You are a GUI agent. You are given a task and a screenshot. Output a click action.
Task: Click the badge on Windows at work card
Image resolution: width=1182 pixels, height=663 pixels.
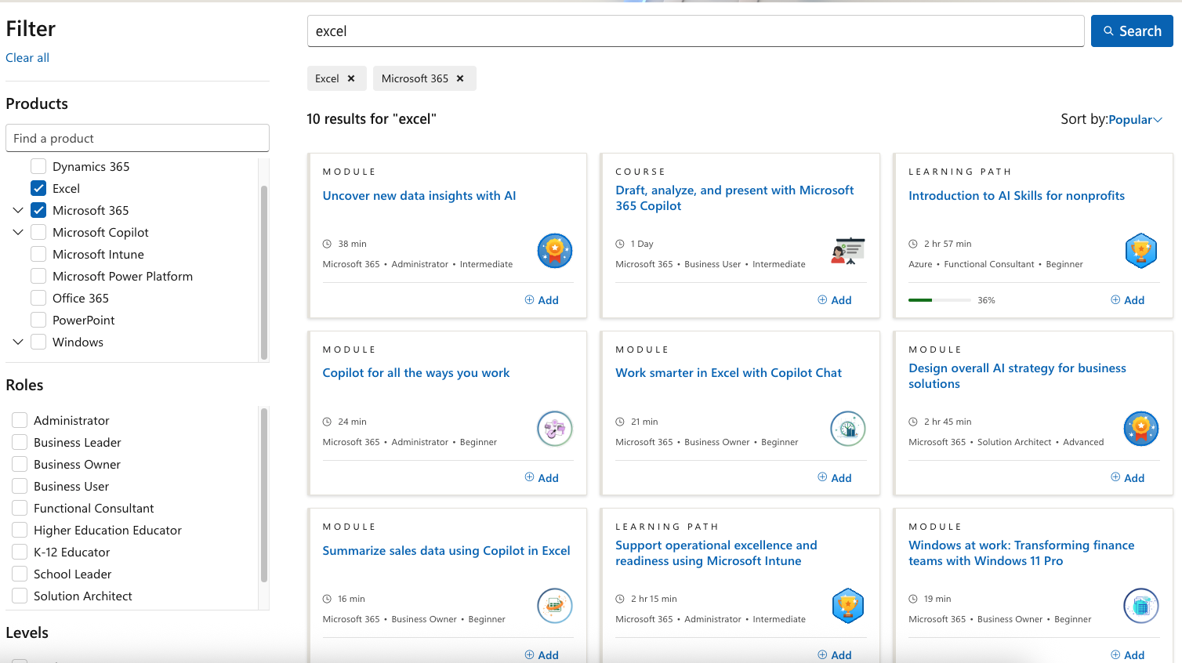point(1141,606)
